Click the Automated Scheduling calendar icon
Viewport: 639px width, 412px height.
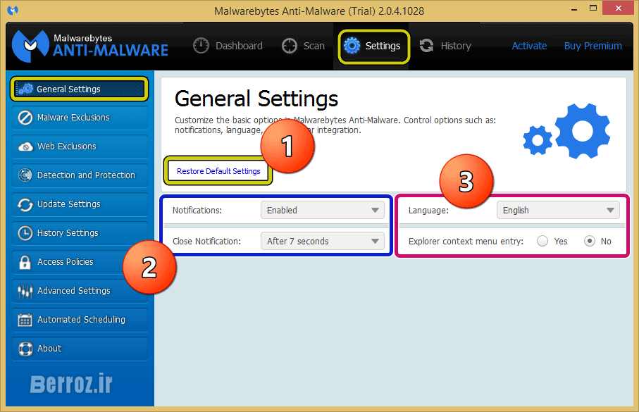click(x=25, y=320)
